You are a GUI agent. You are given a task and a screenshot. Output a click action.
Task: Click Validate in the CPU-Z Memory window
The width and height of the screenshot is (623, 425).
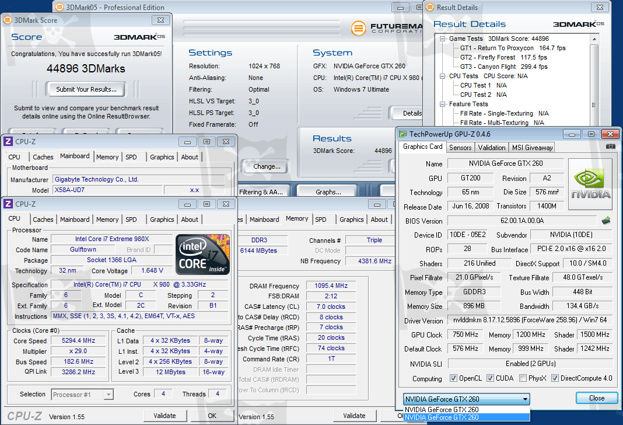click(x=354, y=416)
